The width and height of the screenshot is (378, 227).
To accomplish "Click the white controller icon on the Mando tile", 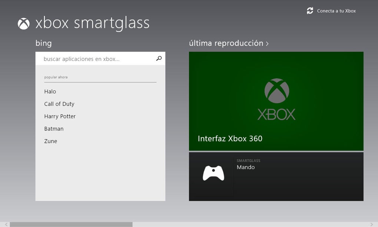I will coord(213,173).
